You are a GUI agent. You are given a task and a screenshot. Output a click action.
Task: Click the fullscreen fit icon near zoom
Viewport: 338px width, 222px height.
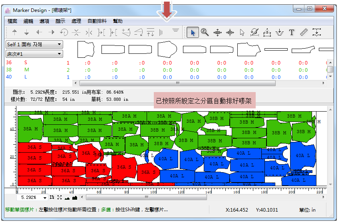60,197
